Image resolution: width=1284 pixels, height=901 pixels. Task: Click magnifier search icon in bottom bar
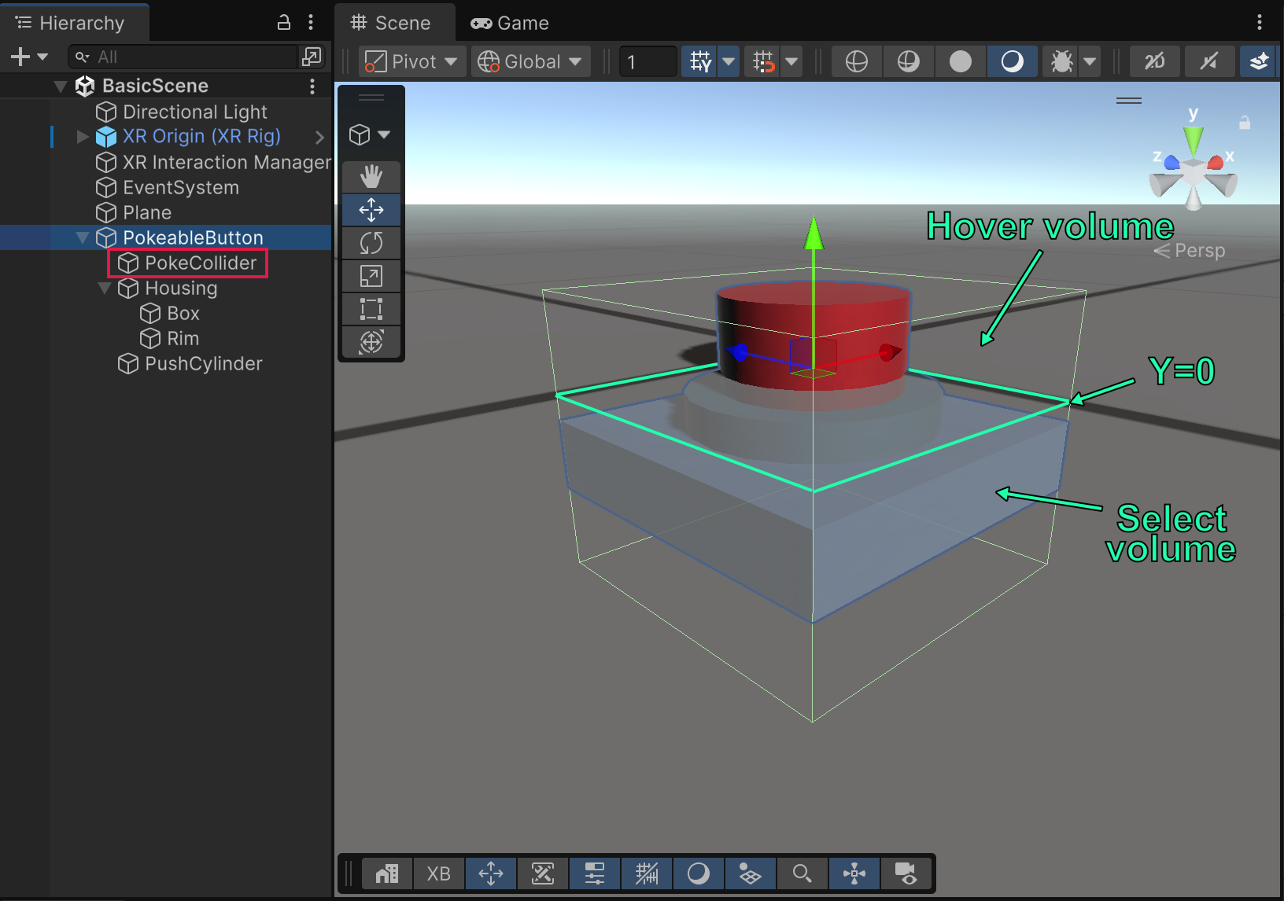click(802, 873)
